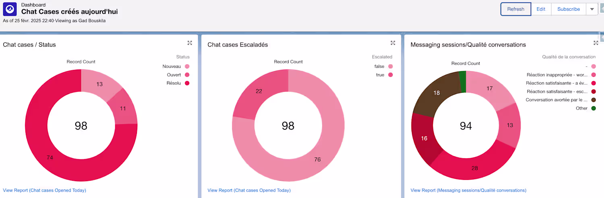Click the Conversation avortée brown legend dot
This screenshot has height=198, width=604.
[x=594, y=100]
